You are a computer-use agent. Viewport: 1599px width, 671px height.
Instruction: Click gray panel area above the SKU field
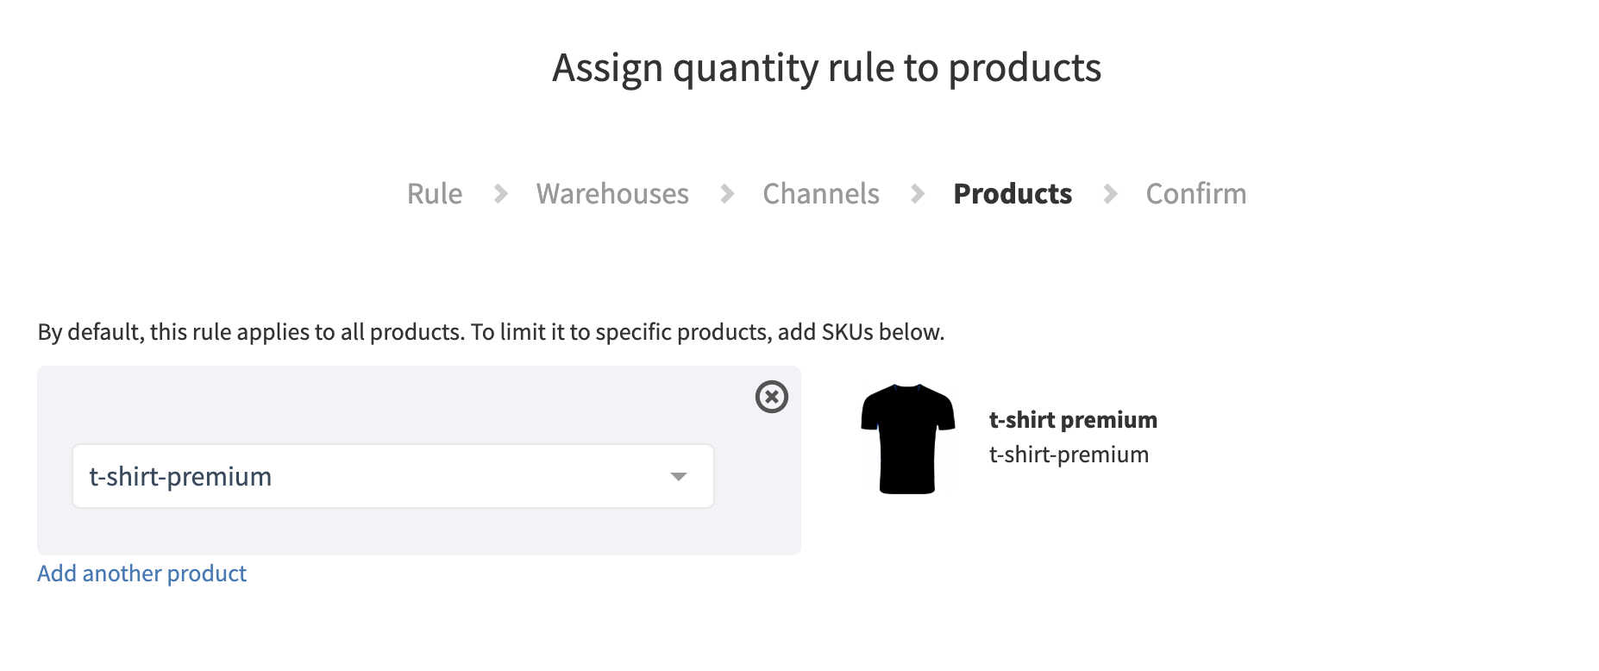[x=388, y=404]
